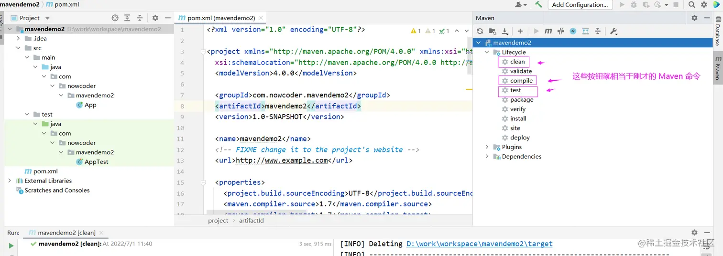Click the Reload All Maven Projects icon
The width and height of the screenshot is (723, 256).
click(x=480, y=31)
